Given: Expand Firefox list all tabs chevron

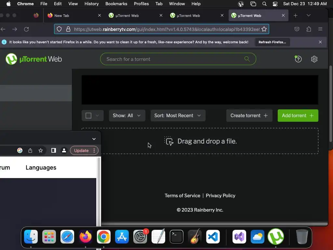Looking at the screenshot, I should 309,15.
